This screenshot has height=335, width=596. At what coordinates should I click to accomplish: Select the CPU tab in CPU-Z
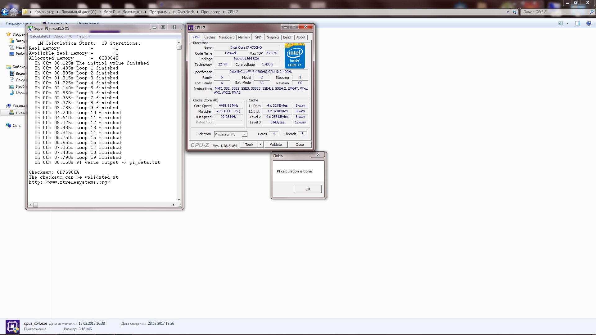(196, 37)
